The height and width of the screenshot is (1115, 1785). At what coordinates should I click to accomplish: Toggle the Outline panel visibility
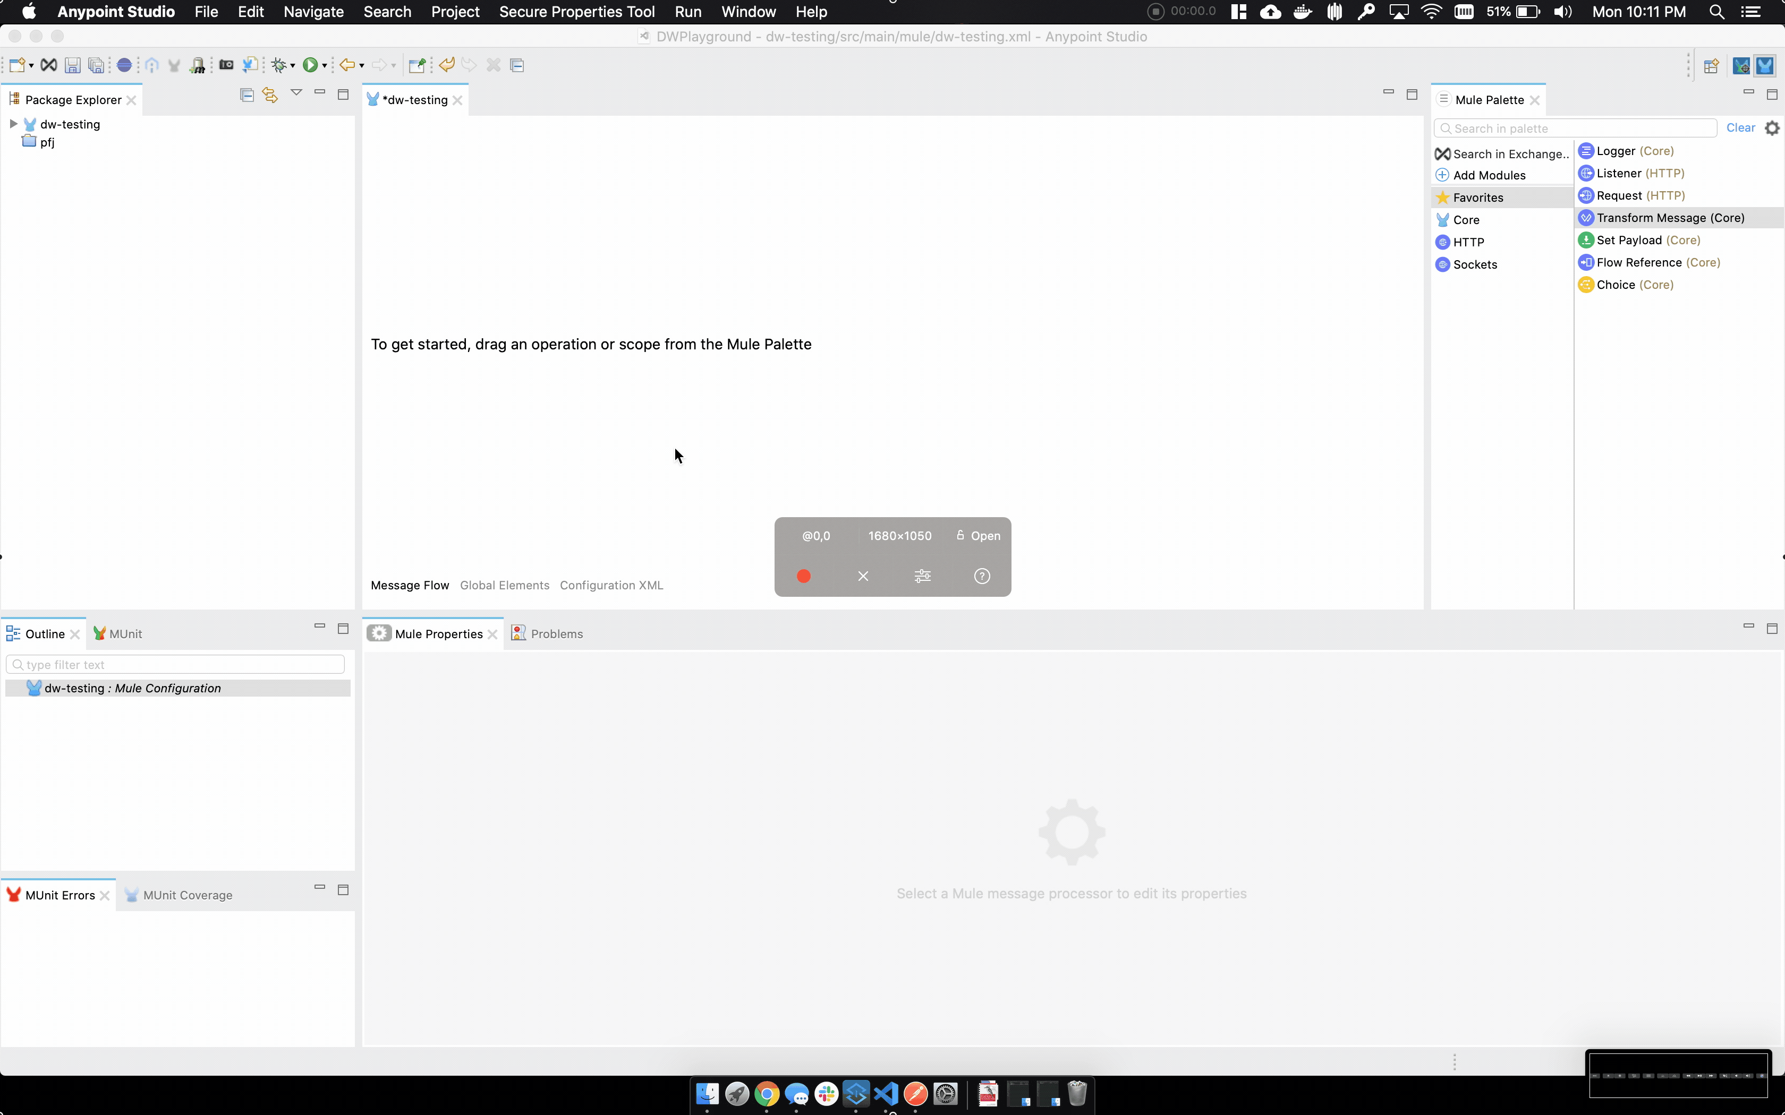(x=317, y=628)
